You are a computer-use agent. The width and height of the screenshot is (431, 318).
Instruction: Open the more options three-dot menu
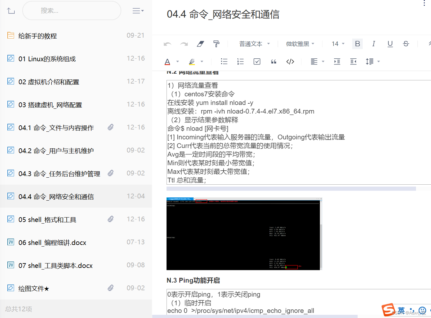pyautogui.click(x=424, y=3)
